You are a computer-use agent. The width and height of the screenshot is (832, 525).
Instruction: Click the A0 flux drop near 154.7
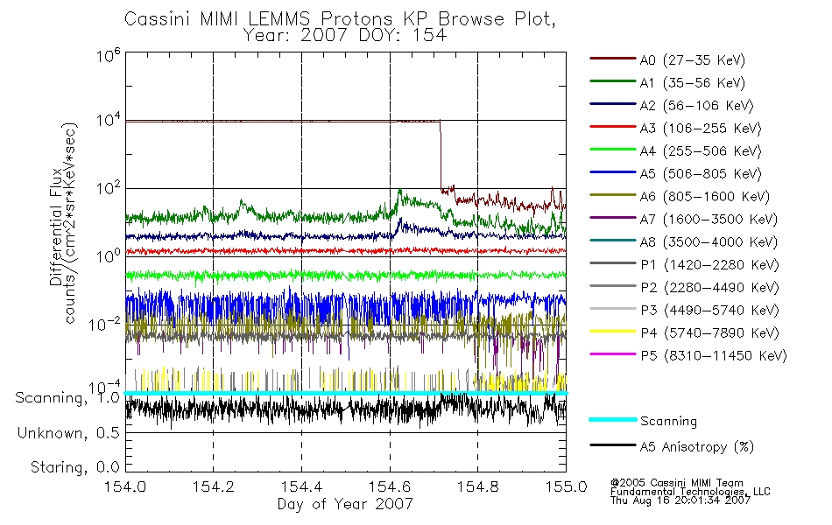click(441, 155)
